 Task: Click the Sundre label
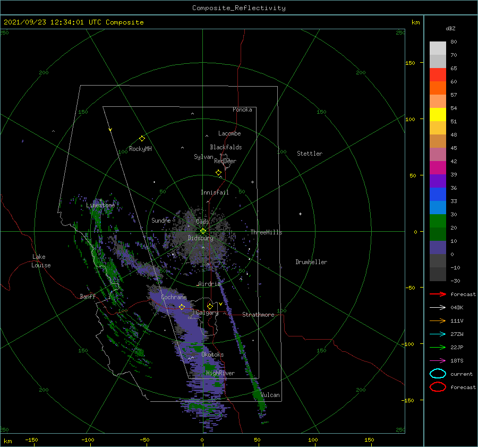(161, 220)
